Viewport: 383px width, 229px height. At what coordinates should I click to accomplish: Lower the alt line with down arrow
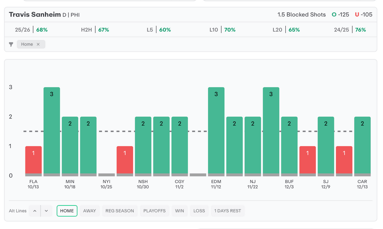point(46,211)
